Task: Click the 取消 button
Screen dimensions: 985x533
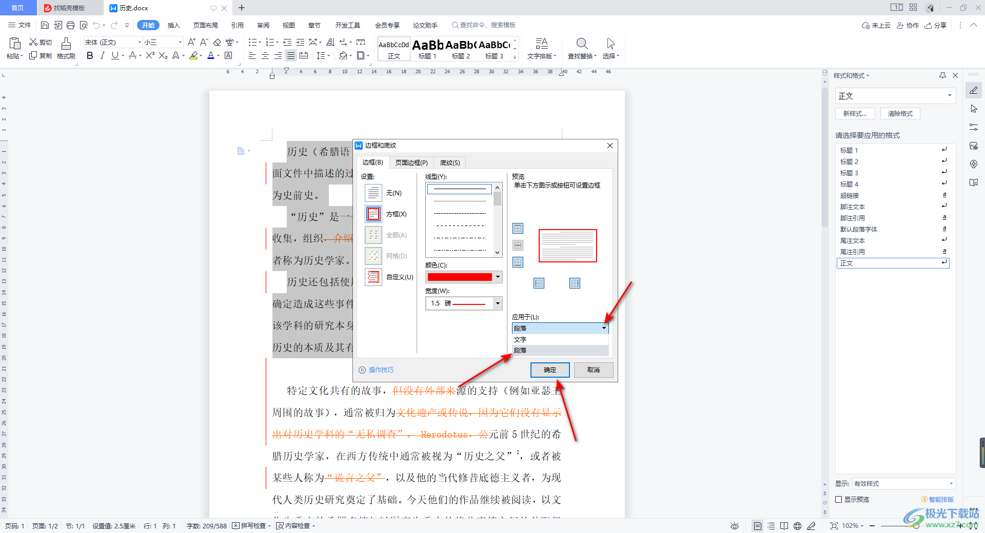Action: coord(594,370)
